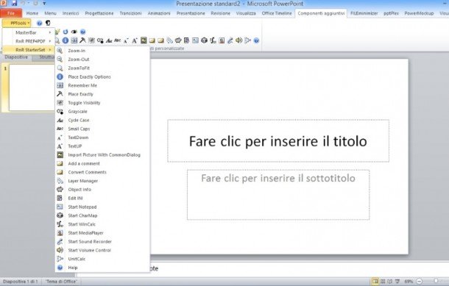Open the File tab

pyautogui.click(x=11, y=13)
